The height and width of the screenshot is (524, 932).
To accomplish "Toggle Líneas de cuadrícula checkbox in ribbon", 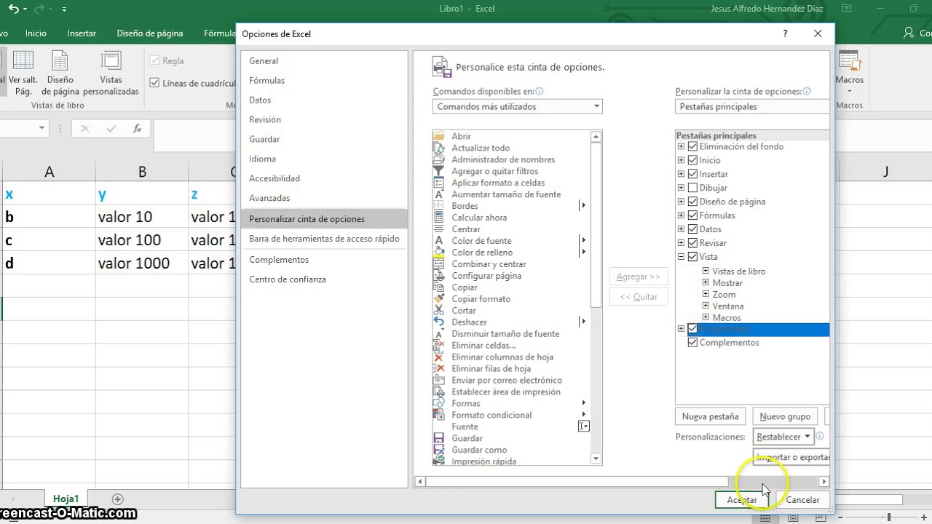I will (154, 83).
